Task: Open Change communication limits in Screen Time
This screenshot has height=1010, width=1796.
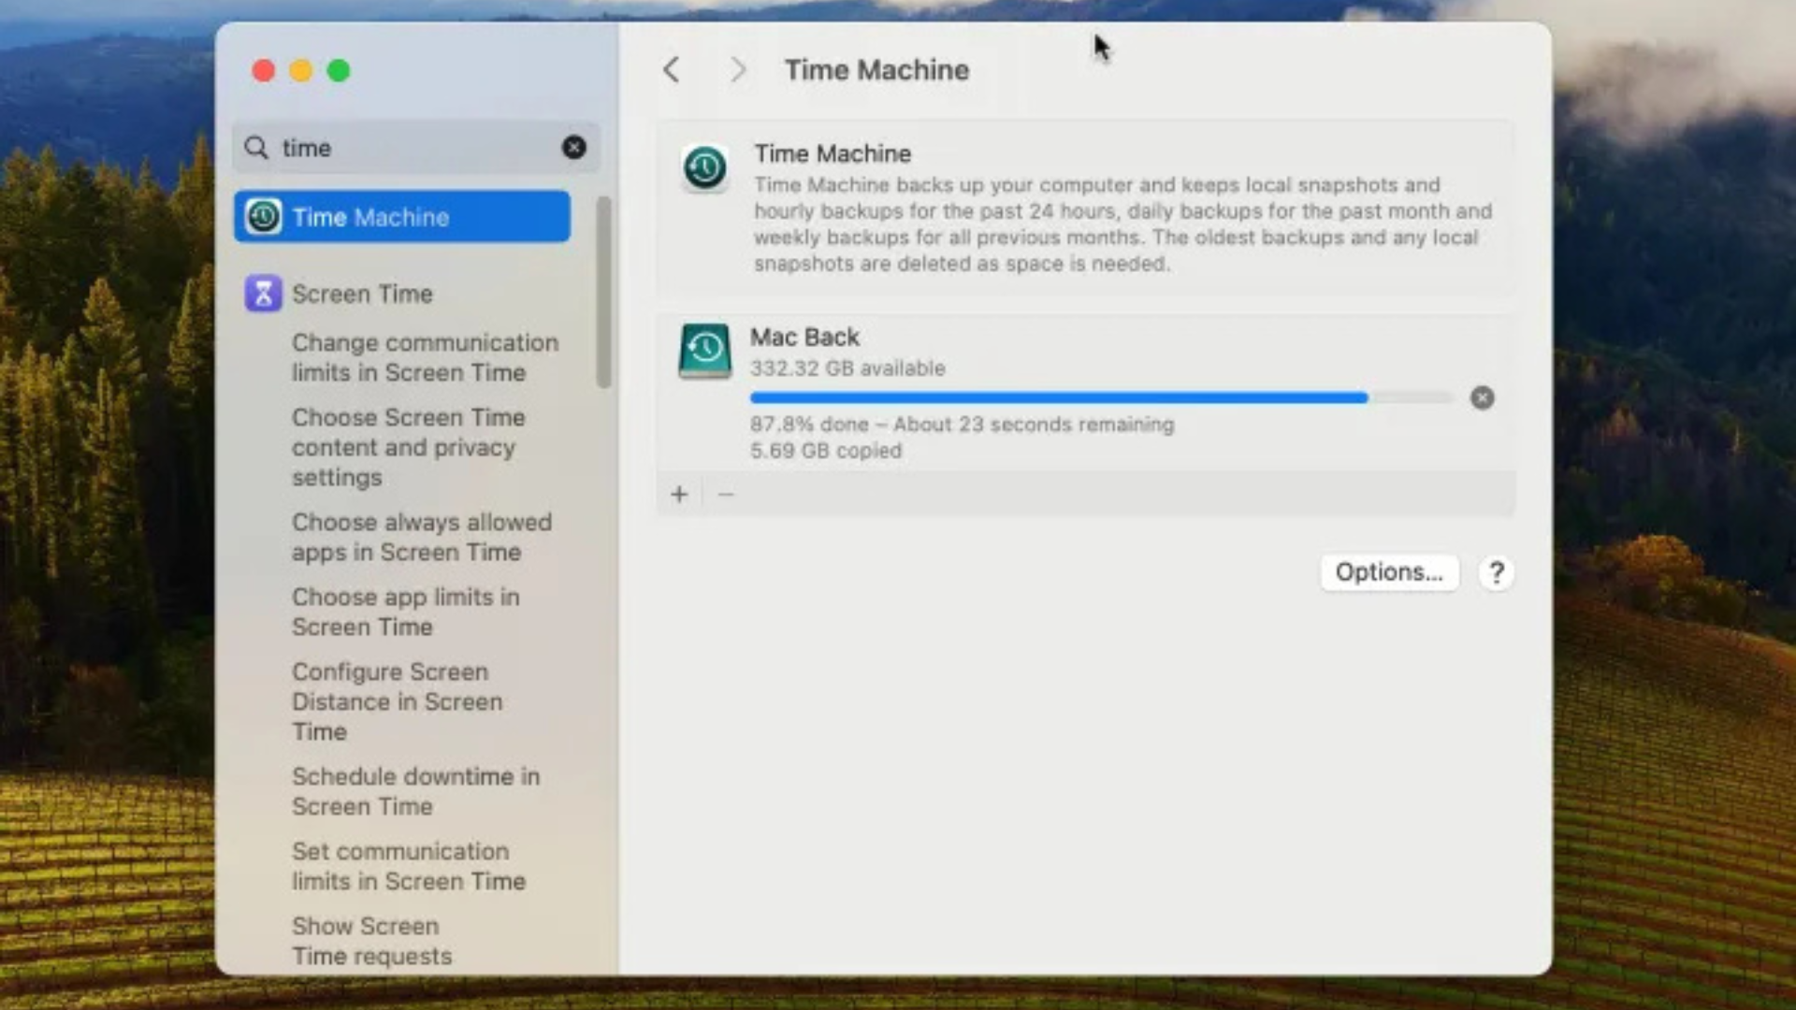Action: tap(424, 357)
